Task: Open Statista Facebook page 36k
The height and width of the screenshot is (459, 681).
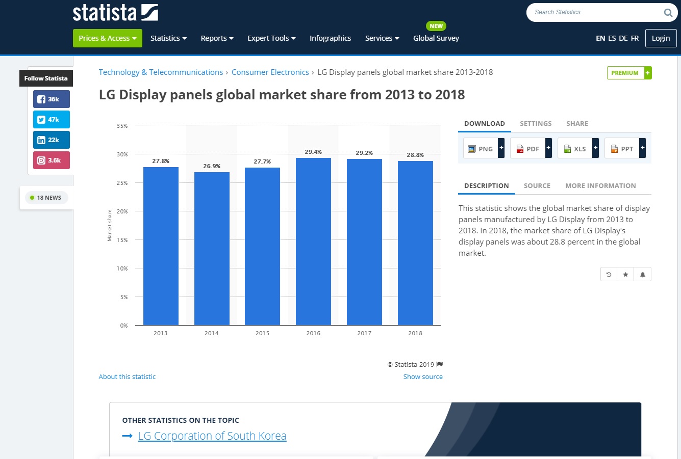Action: [52, 99]
